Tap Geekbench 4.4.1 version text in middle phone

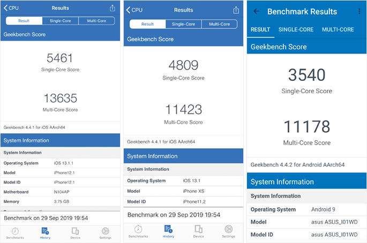pos(161,142)
